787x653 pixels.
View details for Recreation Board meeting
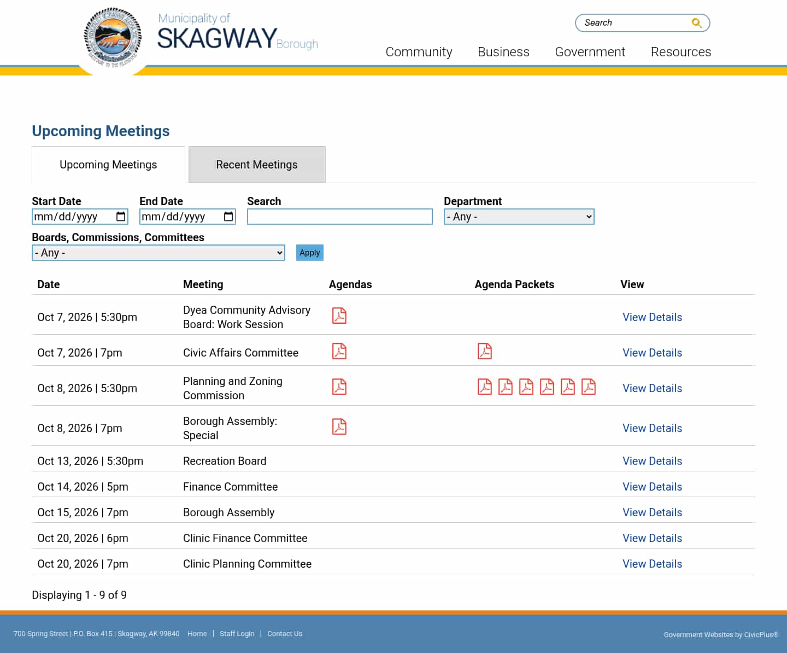(652, 461)
